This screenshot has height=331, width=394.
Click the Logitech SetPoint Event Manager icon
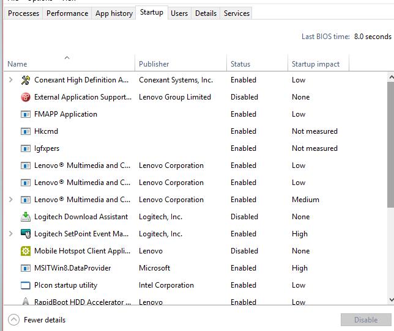pos(26,234)
